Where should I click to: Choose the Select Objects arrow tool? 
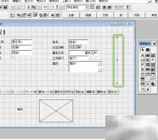(x=143, y=50)
